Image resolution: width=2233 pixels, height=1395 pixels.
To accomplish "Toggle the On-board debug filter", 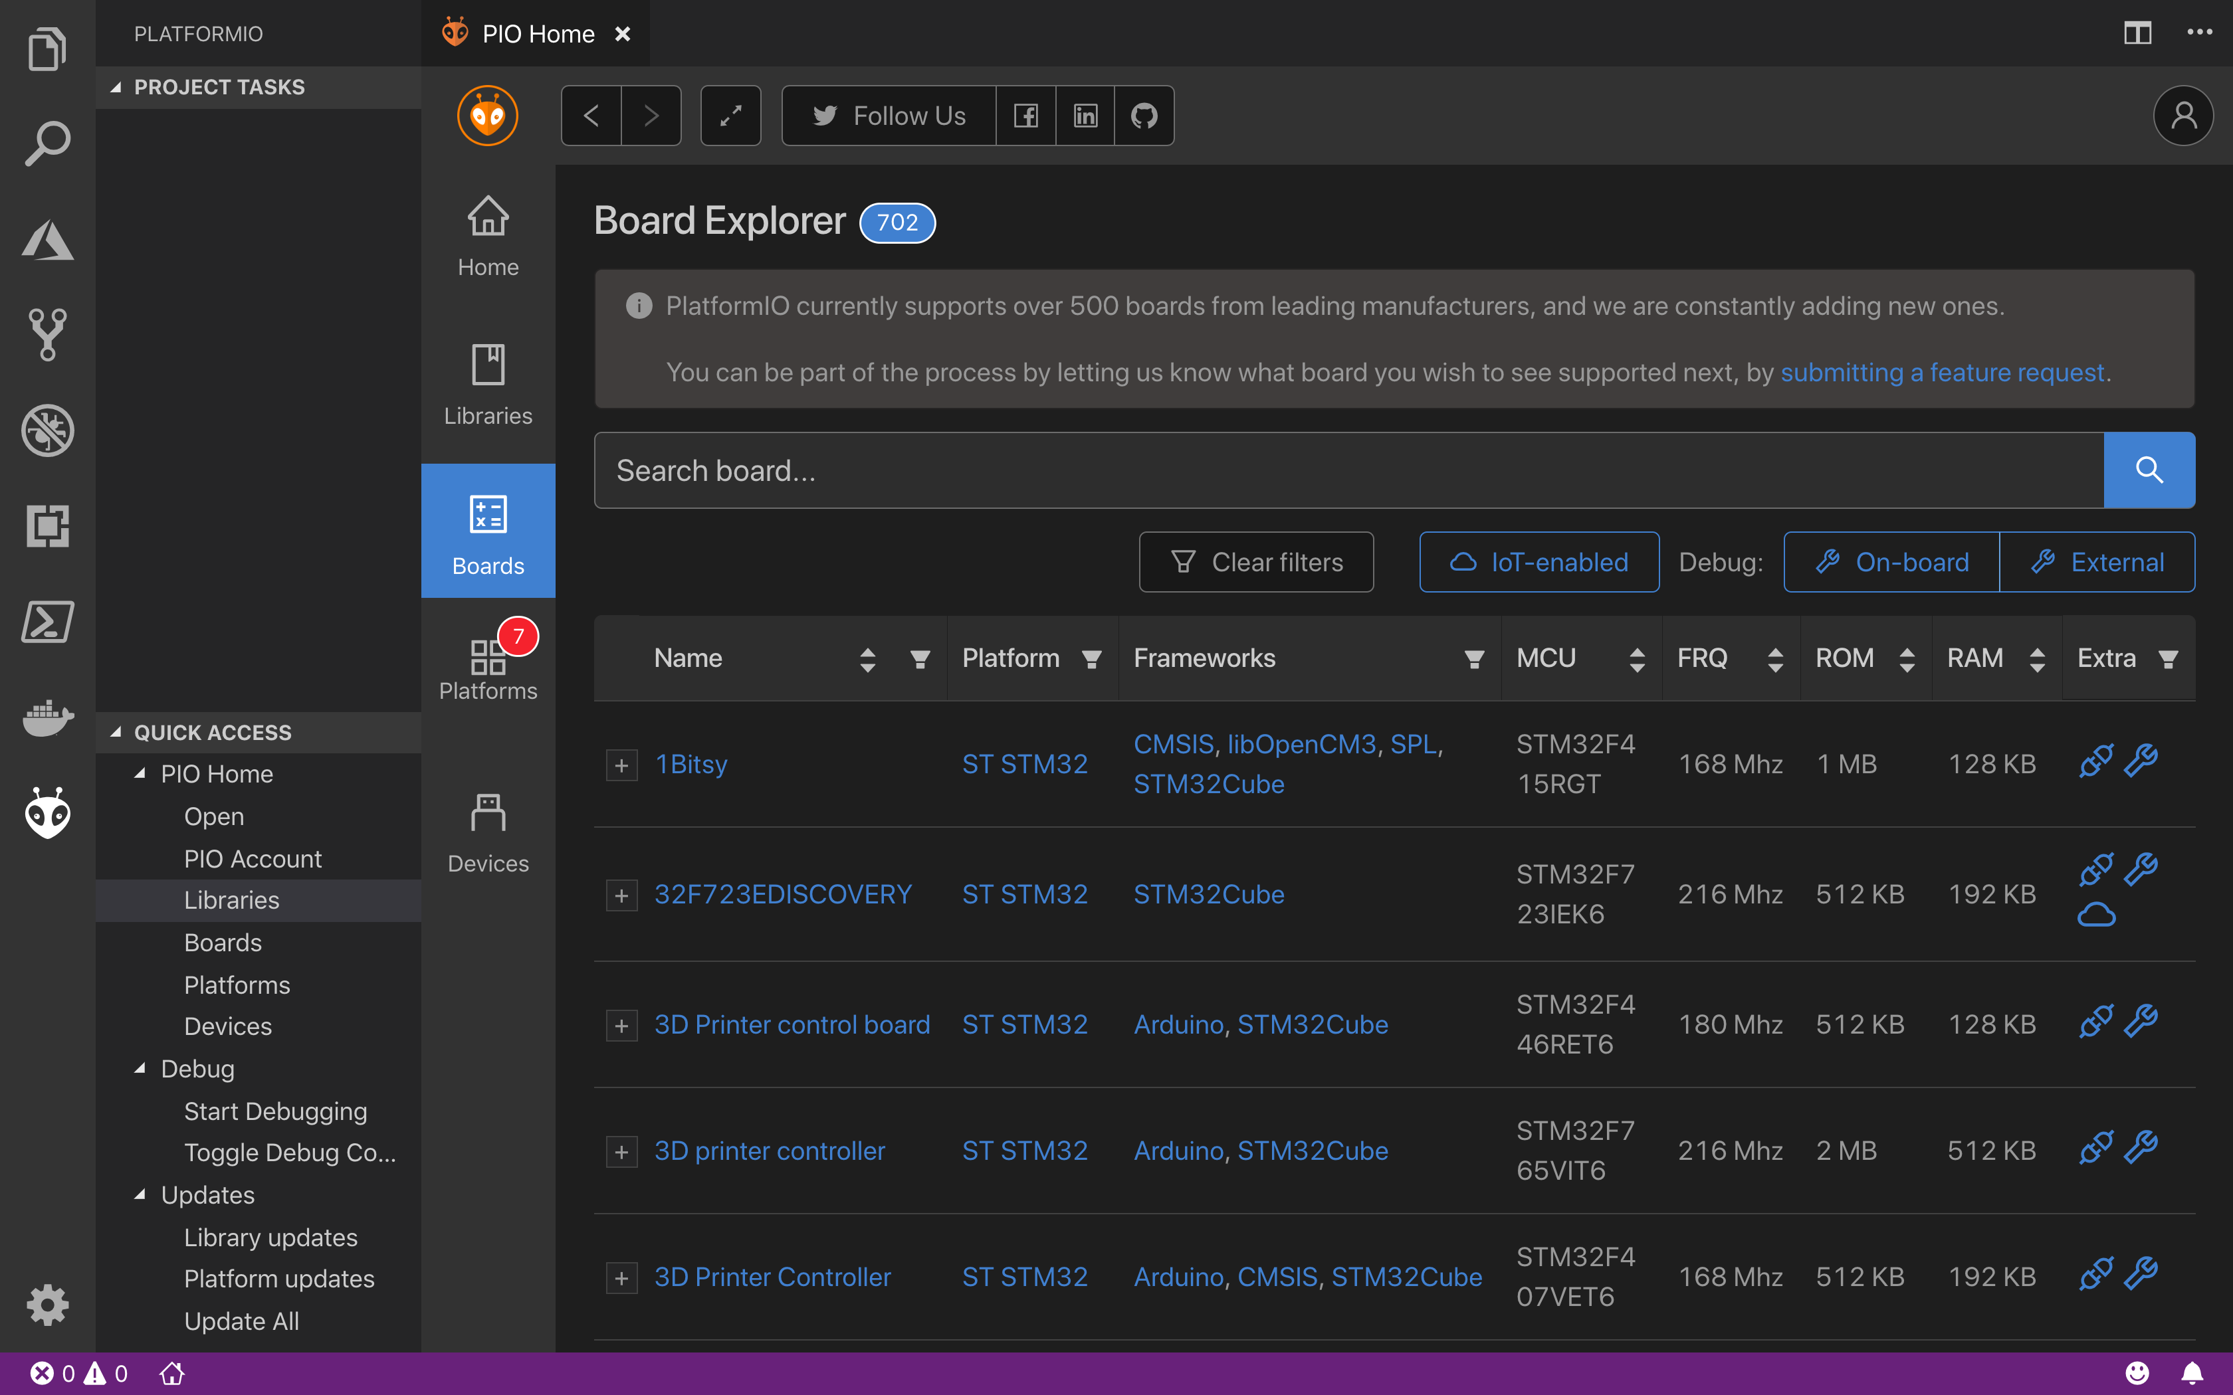I will pyautogui.click(x=1891, y=562).
